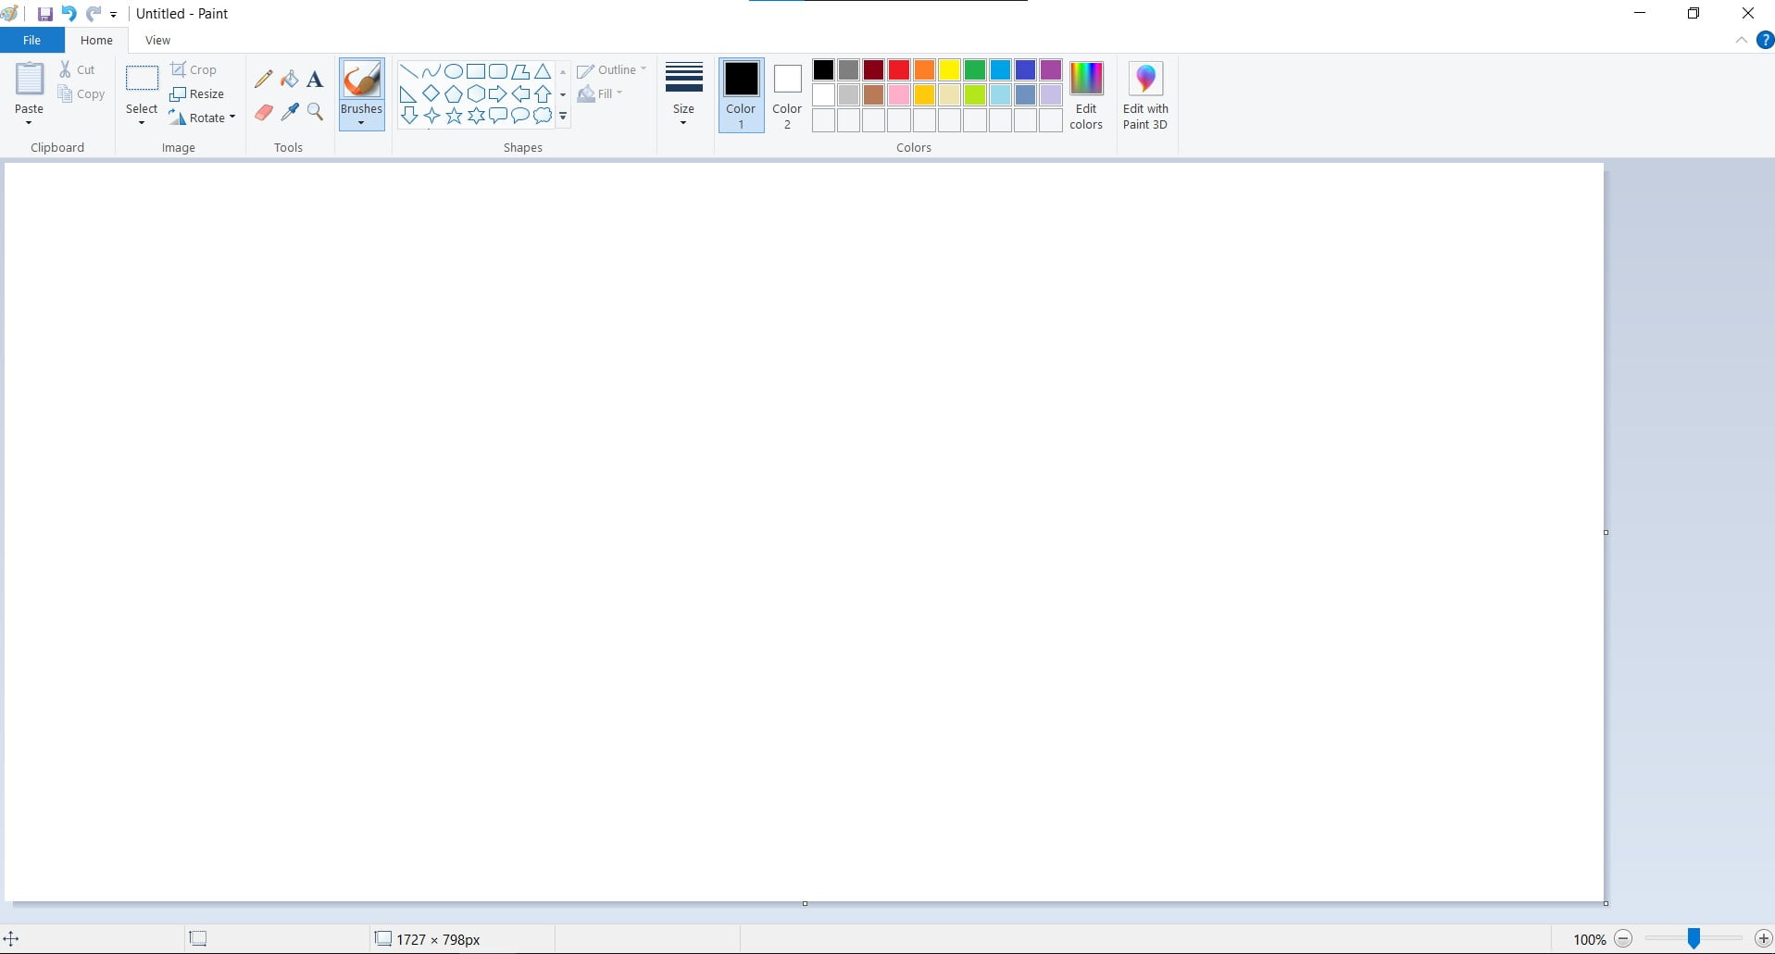Screen dimensions: 1775x954
Task: Click Edit with Paint 3D
Action: tap(1145, 95)
